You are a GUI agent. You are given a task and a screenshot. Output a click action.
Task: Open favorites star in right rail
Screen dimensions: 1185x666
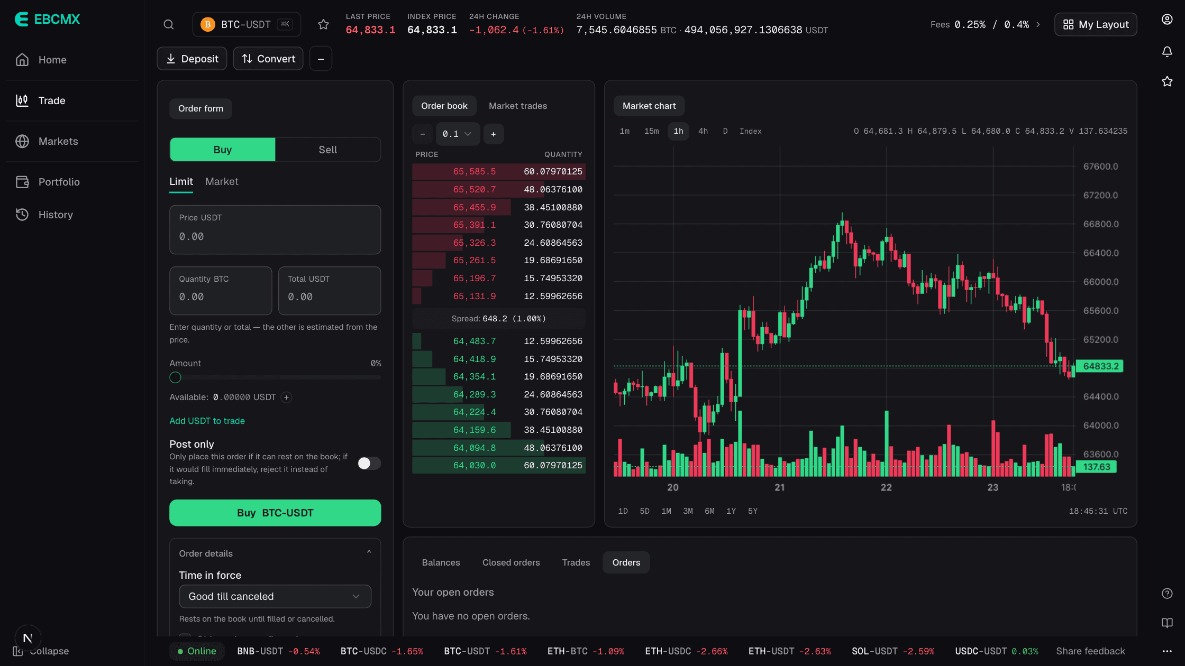point(1167,81)
